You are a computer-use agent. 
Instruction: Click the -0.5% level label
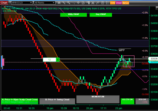click(144, 76)
